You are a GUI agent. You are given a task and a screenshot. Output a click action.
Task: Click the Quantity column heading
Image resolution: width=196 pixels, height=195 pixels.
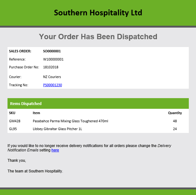pos(175,113)
